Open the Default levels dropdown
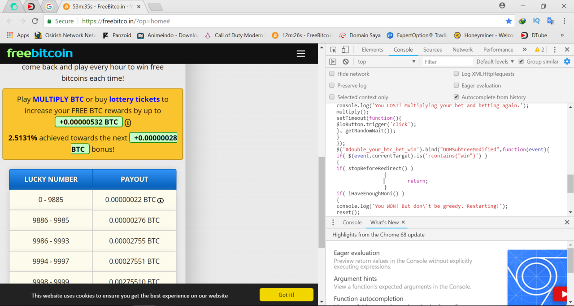 (x=495, y=61)
